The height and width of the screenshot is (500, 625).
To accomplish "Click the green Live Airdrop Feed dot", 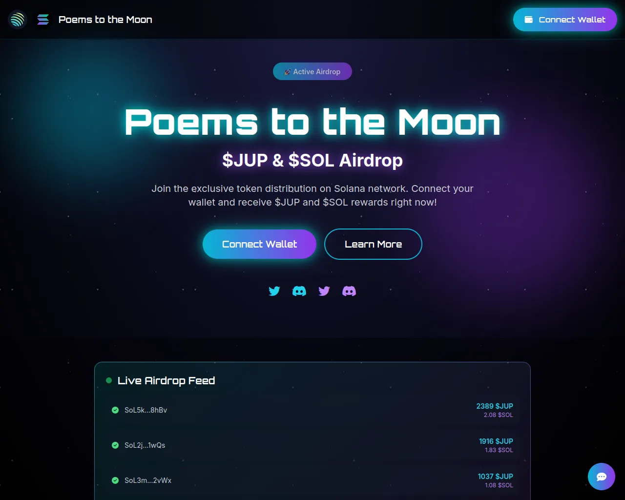I will pos(109,380).
